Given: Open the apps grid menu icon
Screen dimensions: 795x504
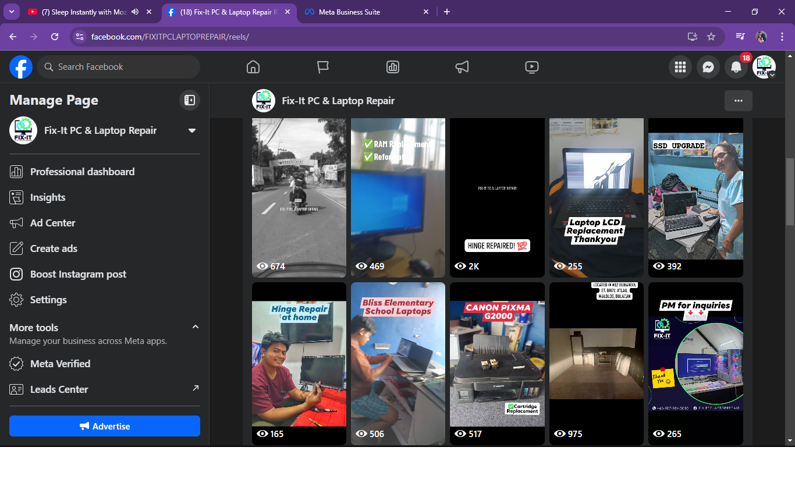Looking at the screenshot, I should [680, 67].
